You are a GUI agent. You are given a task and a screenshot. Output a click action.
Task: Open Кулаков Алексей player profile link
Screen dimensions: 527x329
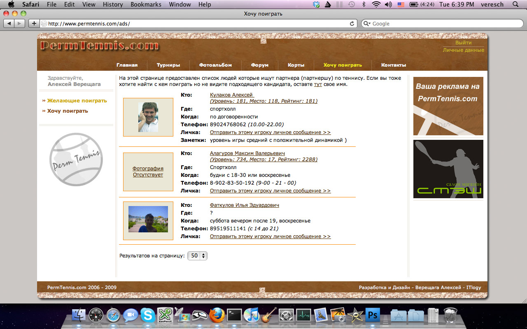click(x=231, y=95)
